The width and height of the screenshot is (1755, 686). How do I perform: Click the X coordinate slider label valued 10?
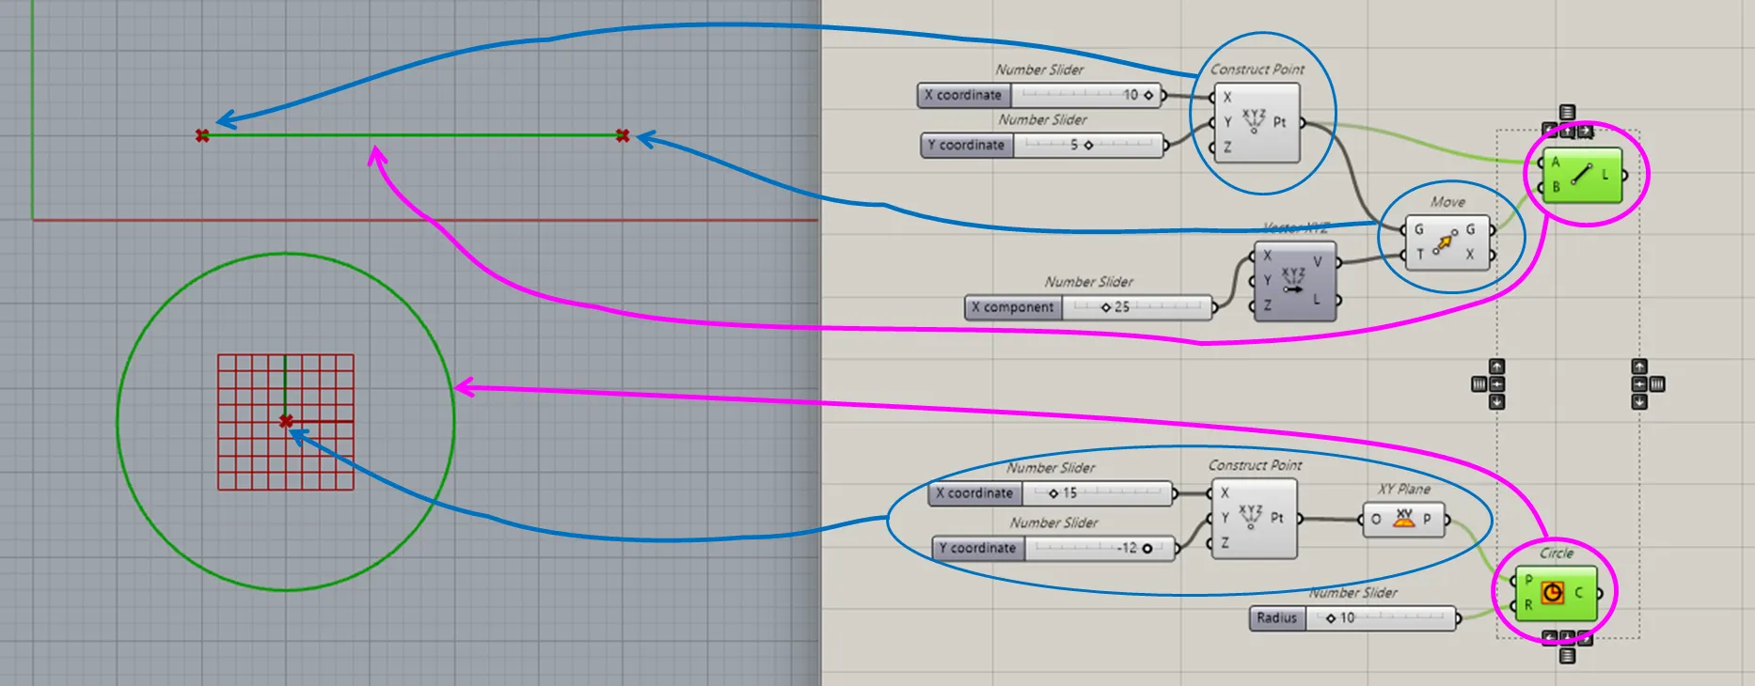pos(964,95)
